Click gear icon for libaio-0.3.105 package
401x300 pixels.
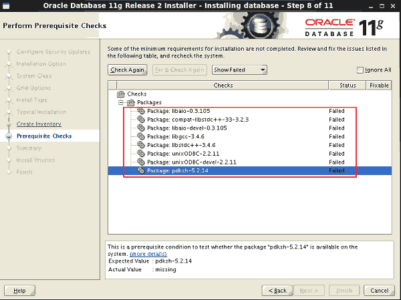coord(141,111)
